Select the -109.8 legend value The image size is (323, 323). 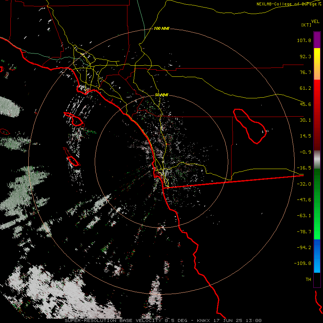click(303, 263)
